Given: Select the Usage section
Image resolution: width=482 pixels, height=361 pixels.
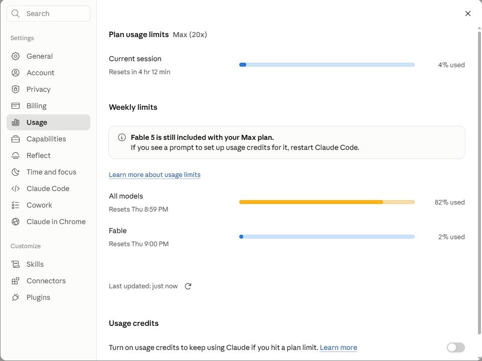Looking at the screenshot, I should point(48,122).
